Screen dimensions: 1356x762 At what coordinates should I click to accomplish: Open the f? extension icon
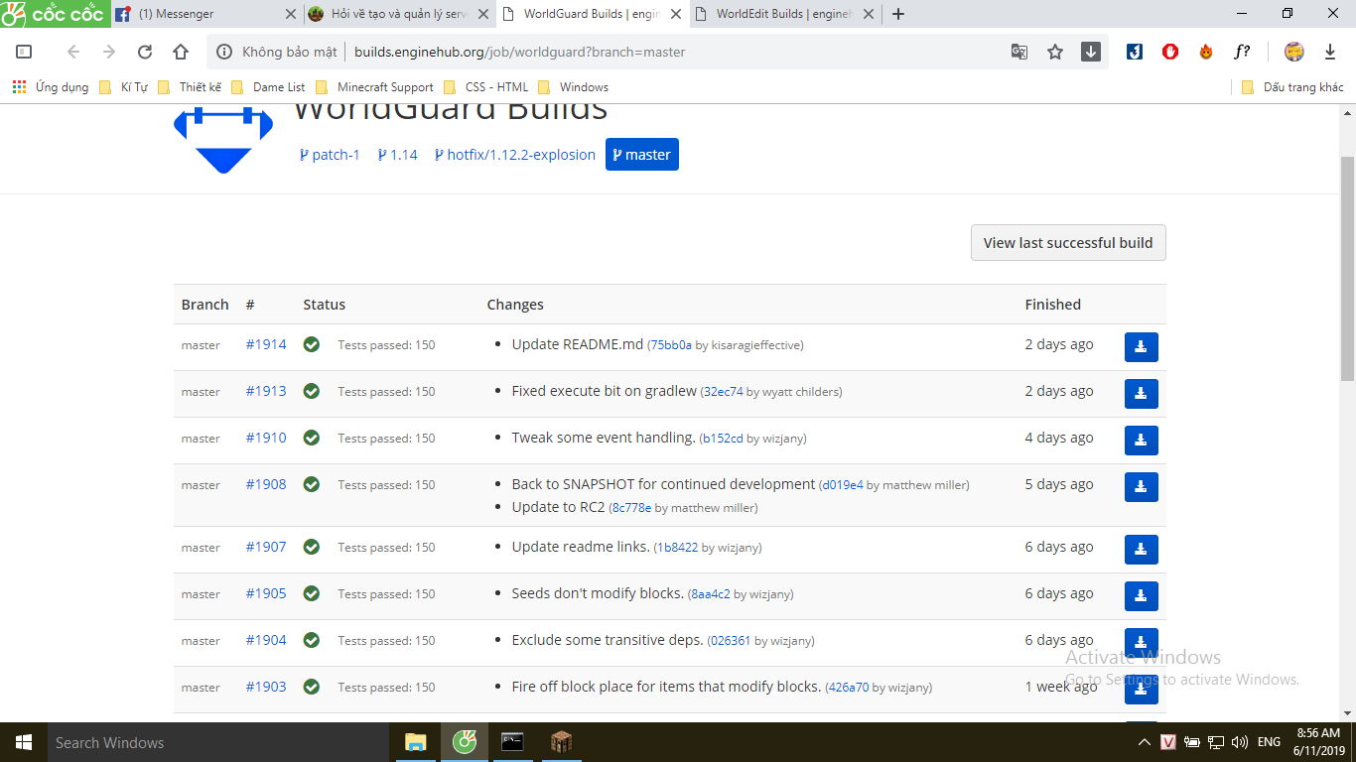1242,52
